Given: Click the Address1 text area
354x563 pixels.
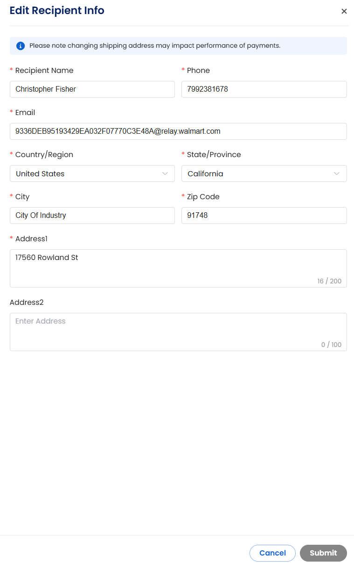Looking at the screenshot, I should (178, 268).
